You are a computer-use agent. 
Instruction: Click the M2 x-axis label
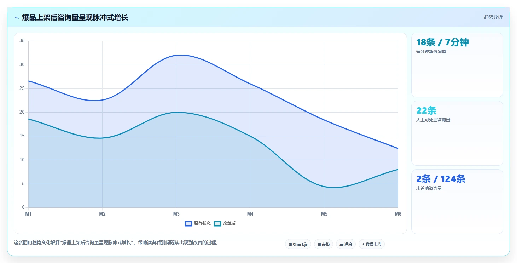(102, 214)
